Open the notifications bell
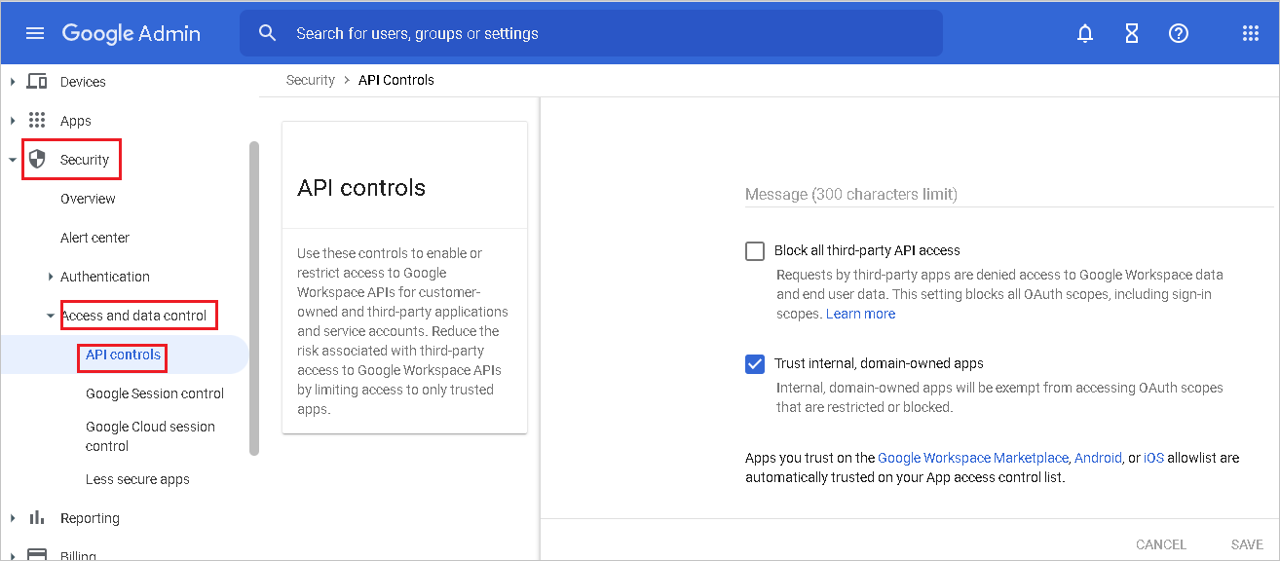Screen dimensions: 1280x561 [x=1084, y=33]
